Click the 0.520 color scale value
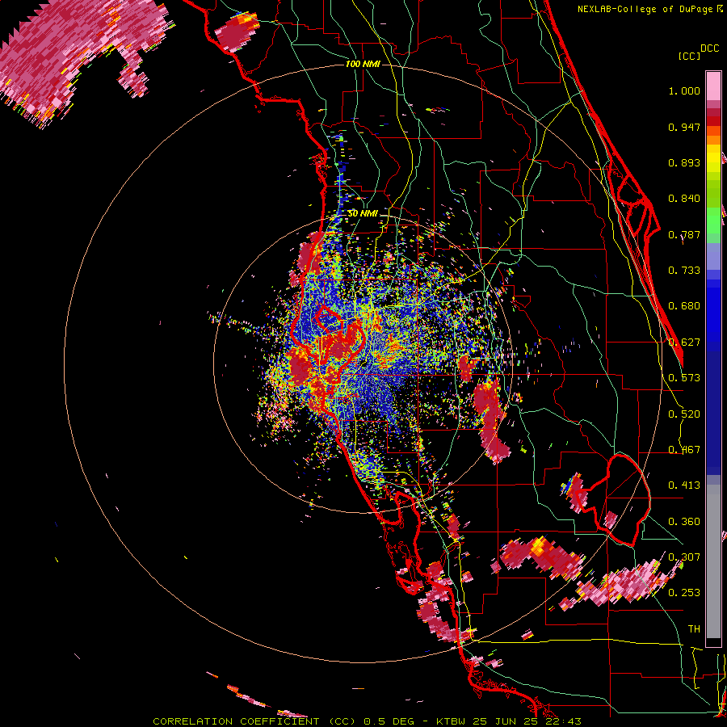The image size is (727, 727). 684,414
